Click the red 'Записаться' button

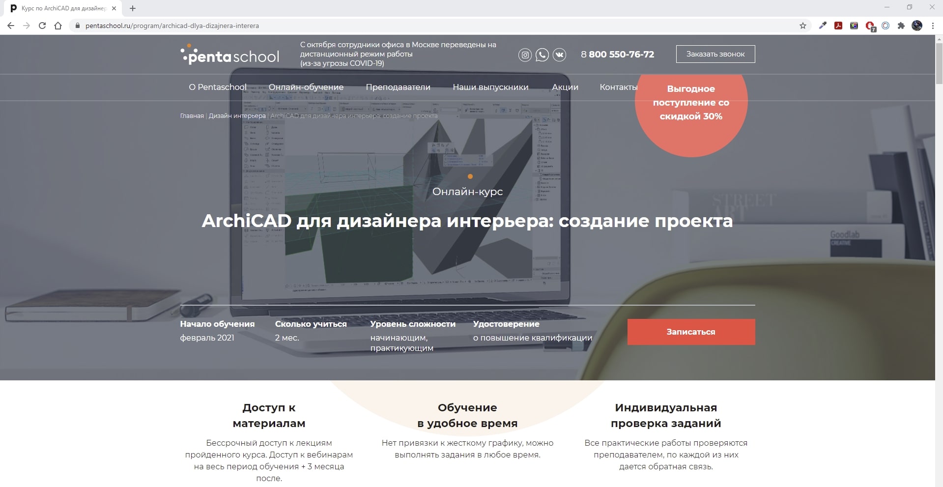pos(691,332)
